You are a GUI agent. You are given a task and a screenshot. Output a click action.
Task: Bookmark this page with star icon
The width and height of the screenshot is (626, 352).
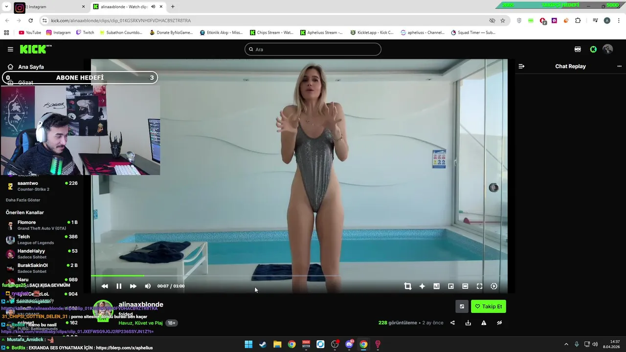[x=503, y=21]
